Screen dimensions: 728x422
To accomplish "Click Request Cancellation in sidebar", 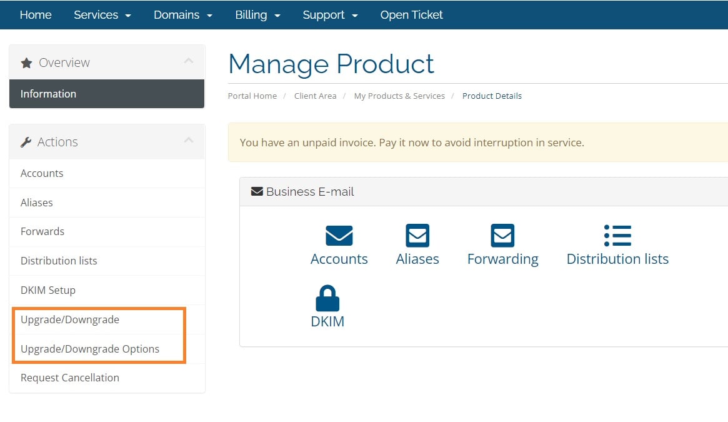I will (70, 378).
